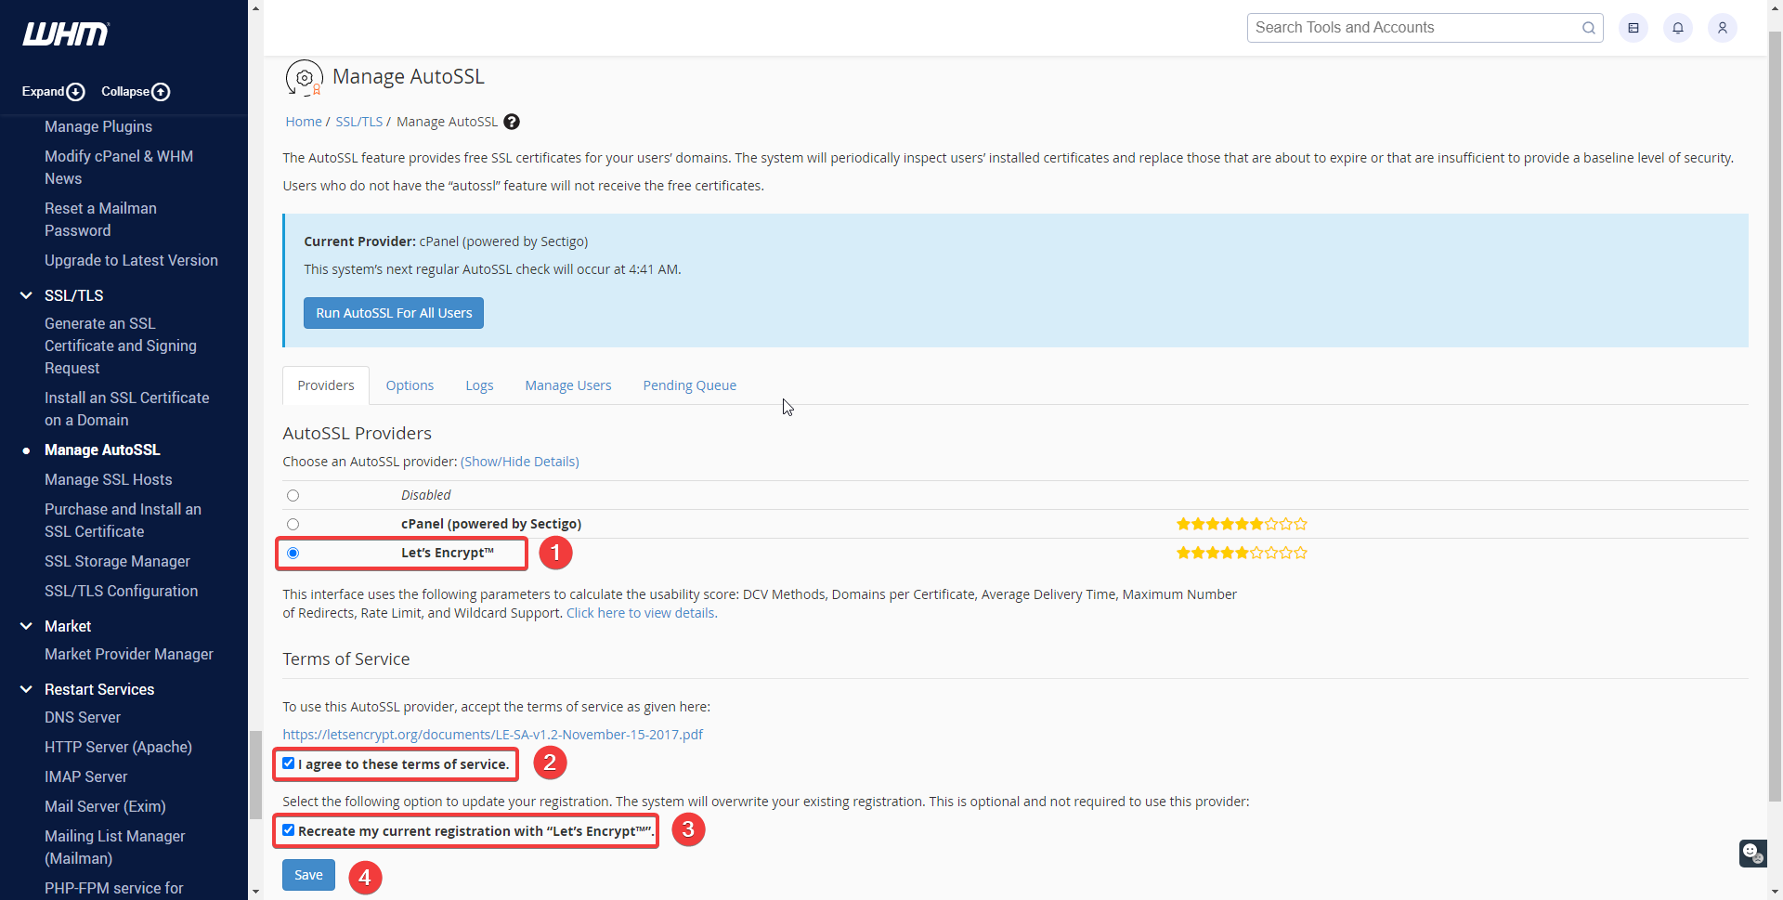Collapse the Restart Services sidebar section
The height and width of the screenshot is (900, 1783).
(x=26, y=689)
